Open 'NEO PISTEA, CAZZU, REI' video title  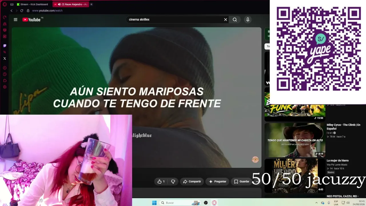[x=343, y=196]
